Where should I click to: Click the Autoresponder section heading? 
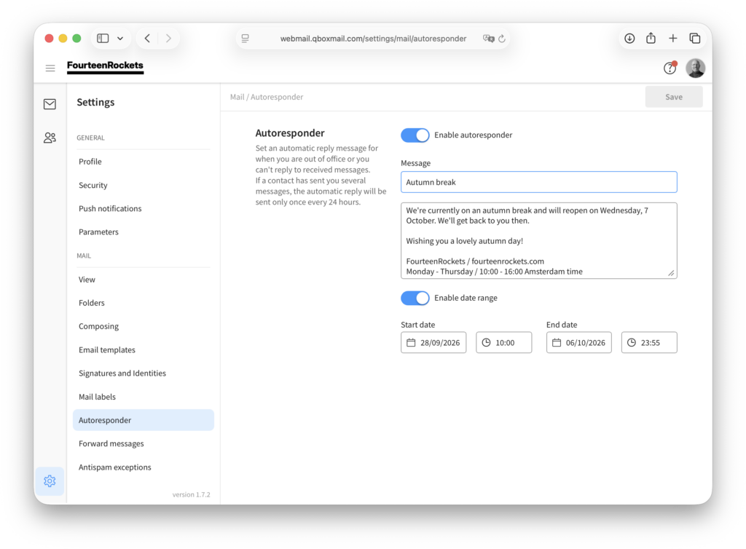point(290,133)
